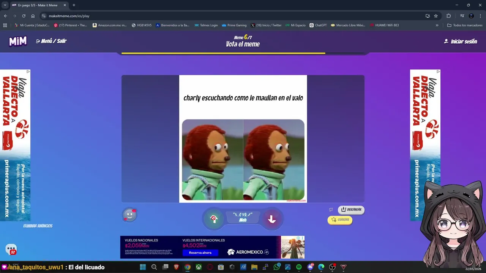Open the Mercado Libre bookmark
486x273 pixels.
point(348,25)
